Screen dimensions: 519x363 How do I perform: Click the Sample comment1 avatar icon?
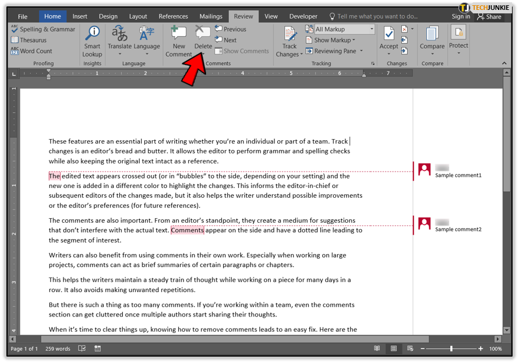tap(424, 170)
